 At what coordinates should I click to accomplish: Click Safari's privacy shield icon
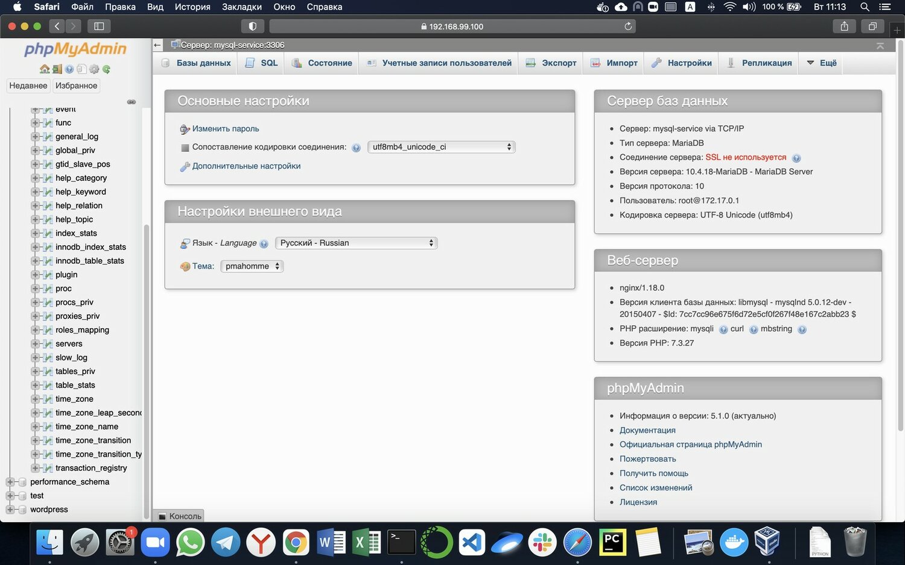tap(253, 27)
